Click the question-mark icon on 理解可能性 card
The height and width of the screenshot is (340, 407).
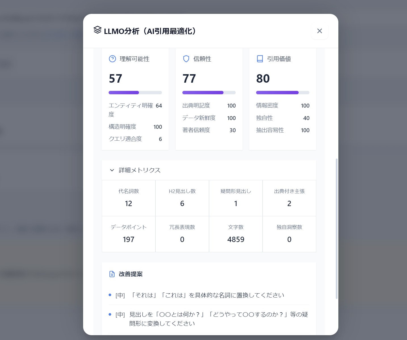112,59
